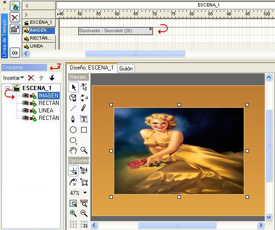Screen dimensions: 275x230
Task: Toggle visibility of the LINEA object
Action: (25, 111)
